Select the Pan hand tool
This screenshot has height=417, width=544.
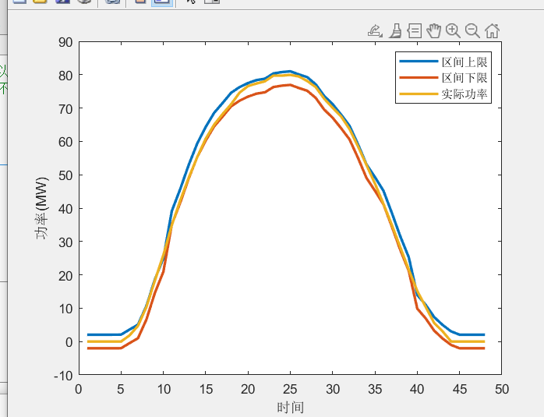tap(433, 31)
